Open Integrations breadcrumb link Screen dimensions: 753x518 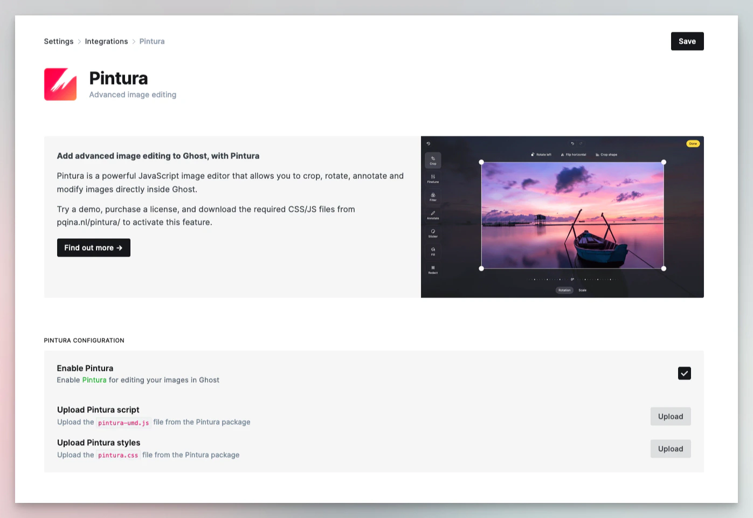pos(106,42)
